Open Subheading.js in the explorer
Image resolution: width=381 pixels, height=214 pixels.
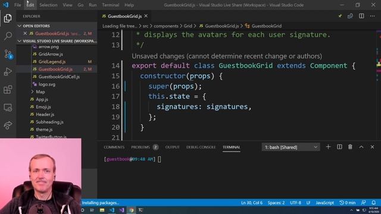tap(49, 122)
